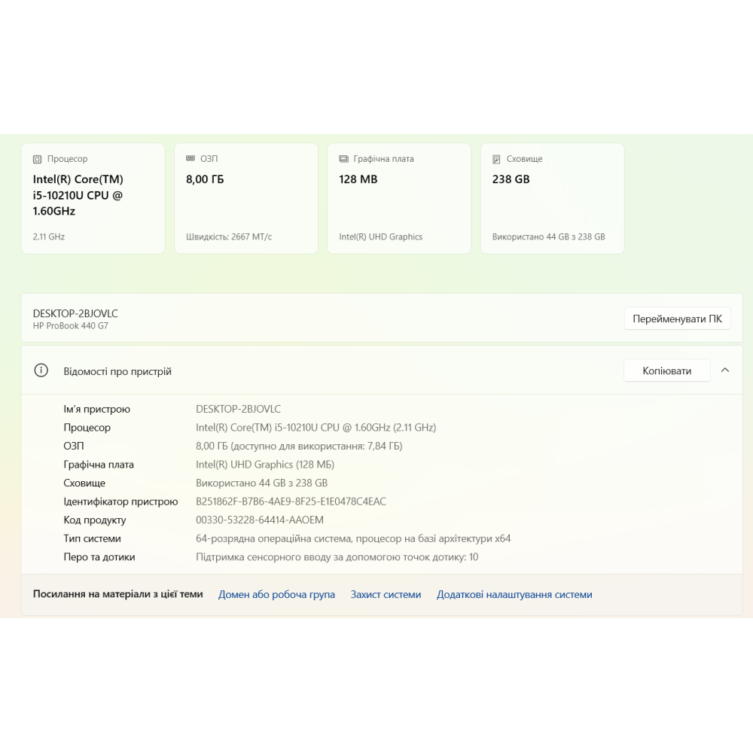
Task: Click the Ідентифікатор пристрою label
Action: (x=120, y=501)
